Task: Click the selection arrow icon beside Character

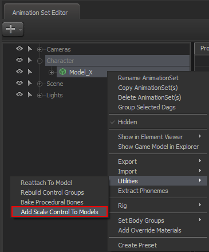Action: [x=30, y=61]
